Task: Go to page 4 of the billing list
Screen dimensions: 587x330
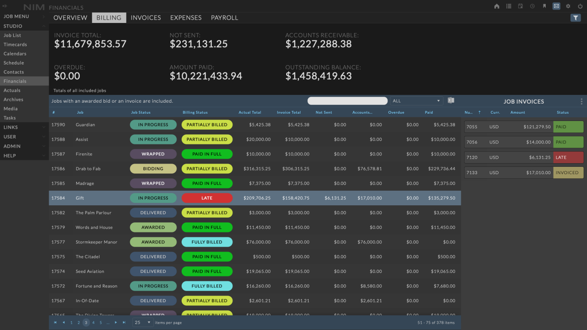Action: [x=93, y=323]
